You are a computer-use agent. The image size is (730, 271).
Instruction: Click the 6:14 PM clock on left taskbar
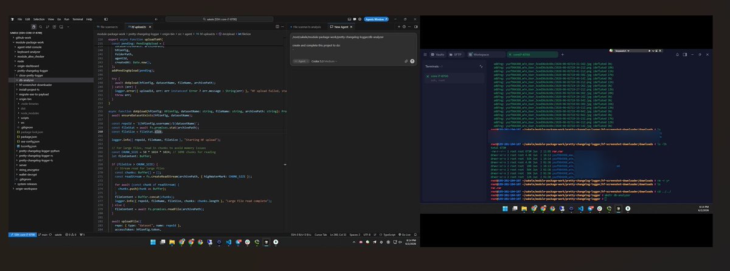[x=412, y=242]
